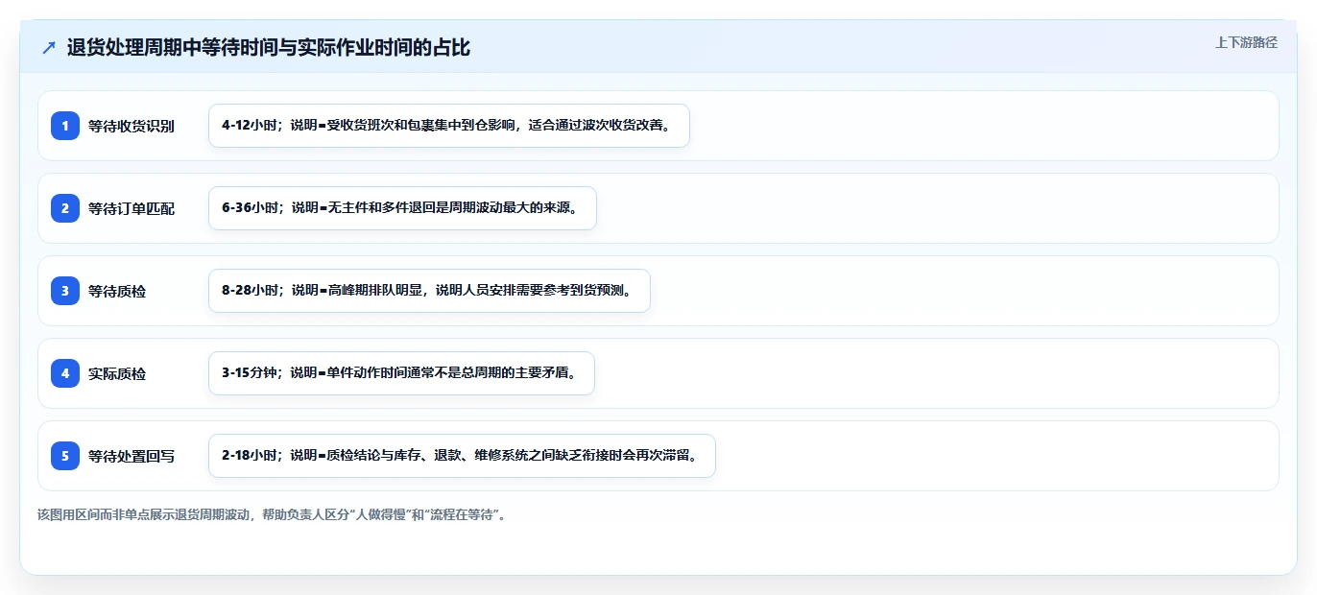Viewport: 1317px width, 595px height.
Task: Open the 3-15分钟 description box
Action: [x=401, y=373]
